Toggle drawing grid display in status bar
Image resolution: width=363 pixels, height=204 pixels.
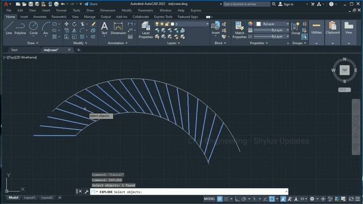click(x=220, y=199)
